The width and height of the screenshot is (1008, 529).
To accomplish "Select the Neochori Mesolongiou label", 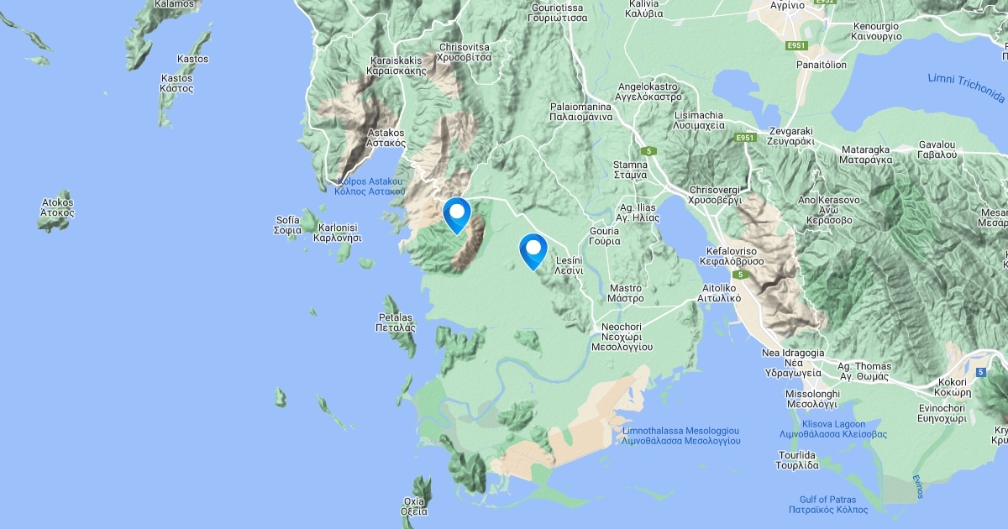I will pyautogui.click(x=622, y=336).
